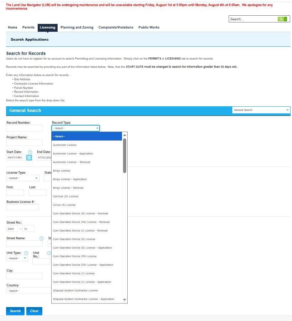Click the Clear button
Viewport: 292px width, 321px height.
click(34, 311)
